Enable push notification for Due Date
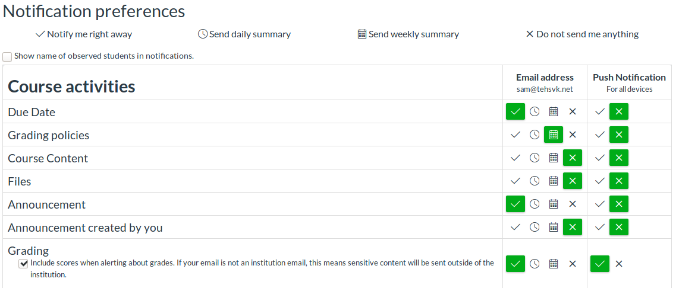 coord(600,111)
